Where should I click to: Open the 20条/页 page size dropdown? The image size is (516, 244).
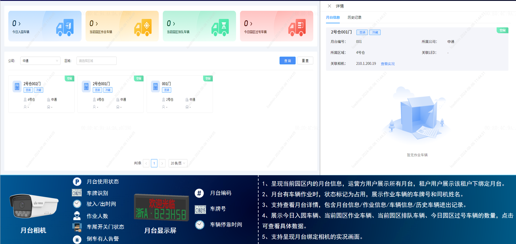click(178, 163)
